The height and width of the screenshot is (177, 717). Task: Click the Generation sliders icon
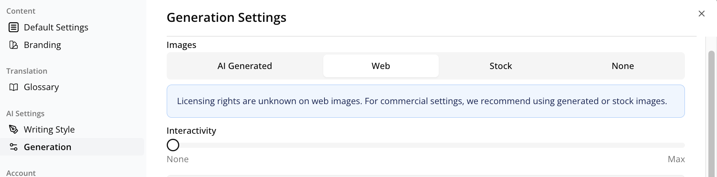[x=14, y=147]
